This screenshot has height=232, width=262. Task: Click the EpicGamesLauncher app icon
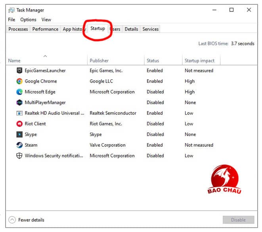pyautogui.click(x=19, y=71)
